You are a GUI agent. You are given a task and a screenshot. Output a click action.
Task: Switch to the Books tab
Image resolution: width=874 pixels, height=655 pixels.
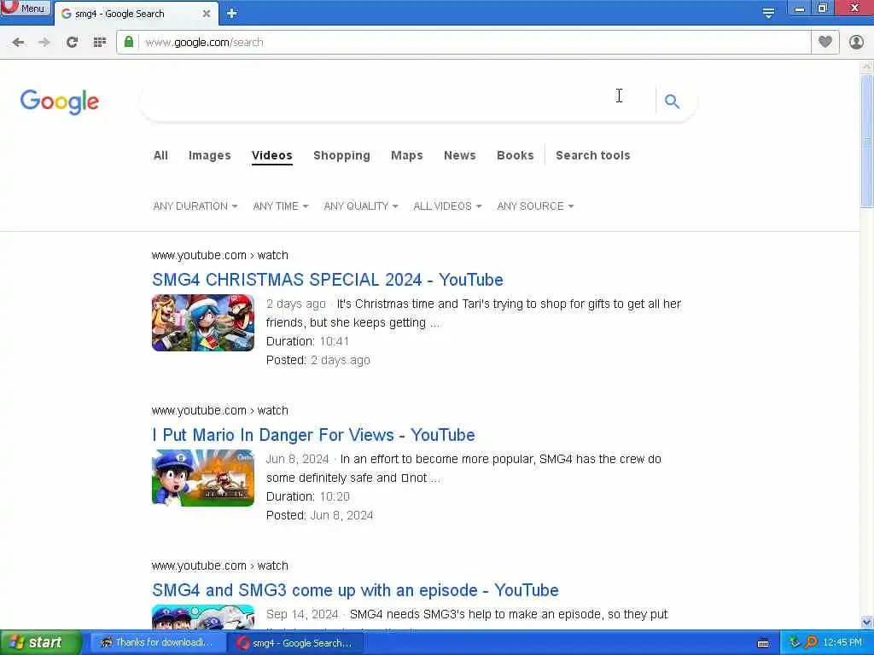click(x=515, y=155)
